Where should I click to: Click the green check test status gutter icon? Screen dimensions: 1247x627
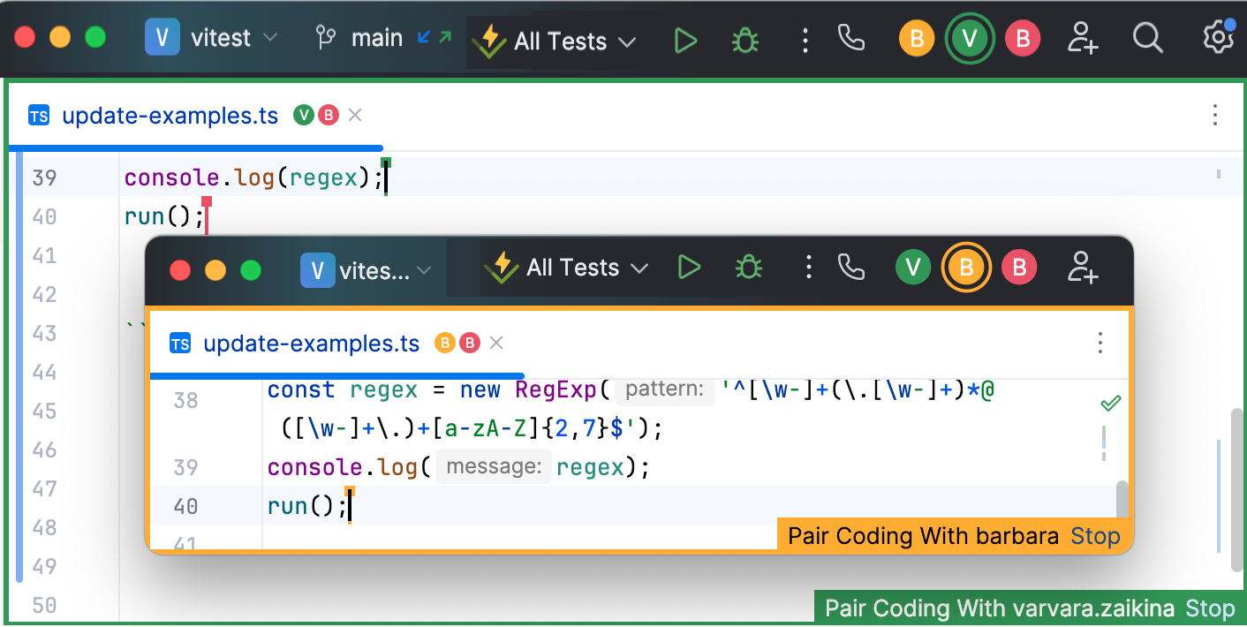click(x=1110, y=403)
